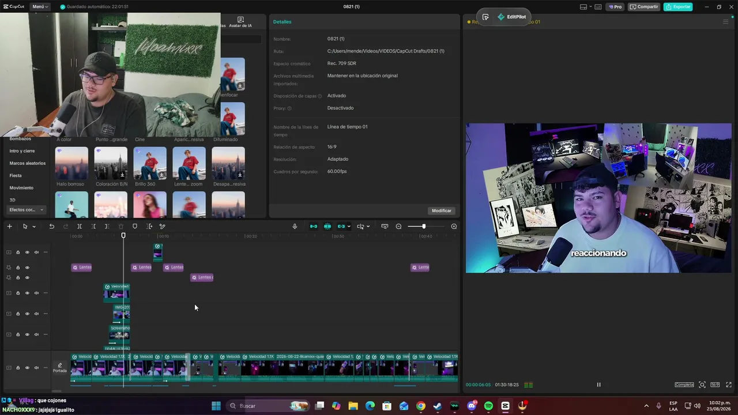Open the Completa preview quality selector

click(x=684, y=384)
